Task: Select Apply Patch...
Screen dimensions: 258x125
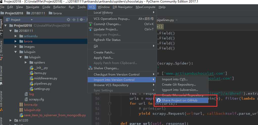Action: click(x=122, y=58)
